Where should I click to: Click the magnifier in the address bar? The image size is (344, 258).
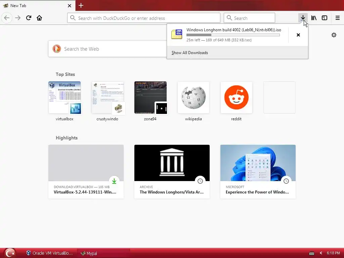pyautogui.click(x=73, y=18)
